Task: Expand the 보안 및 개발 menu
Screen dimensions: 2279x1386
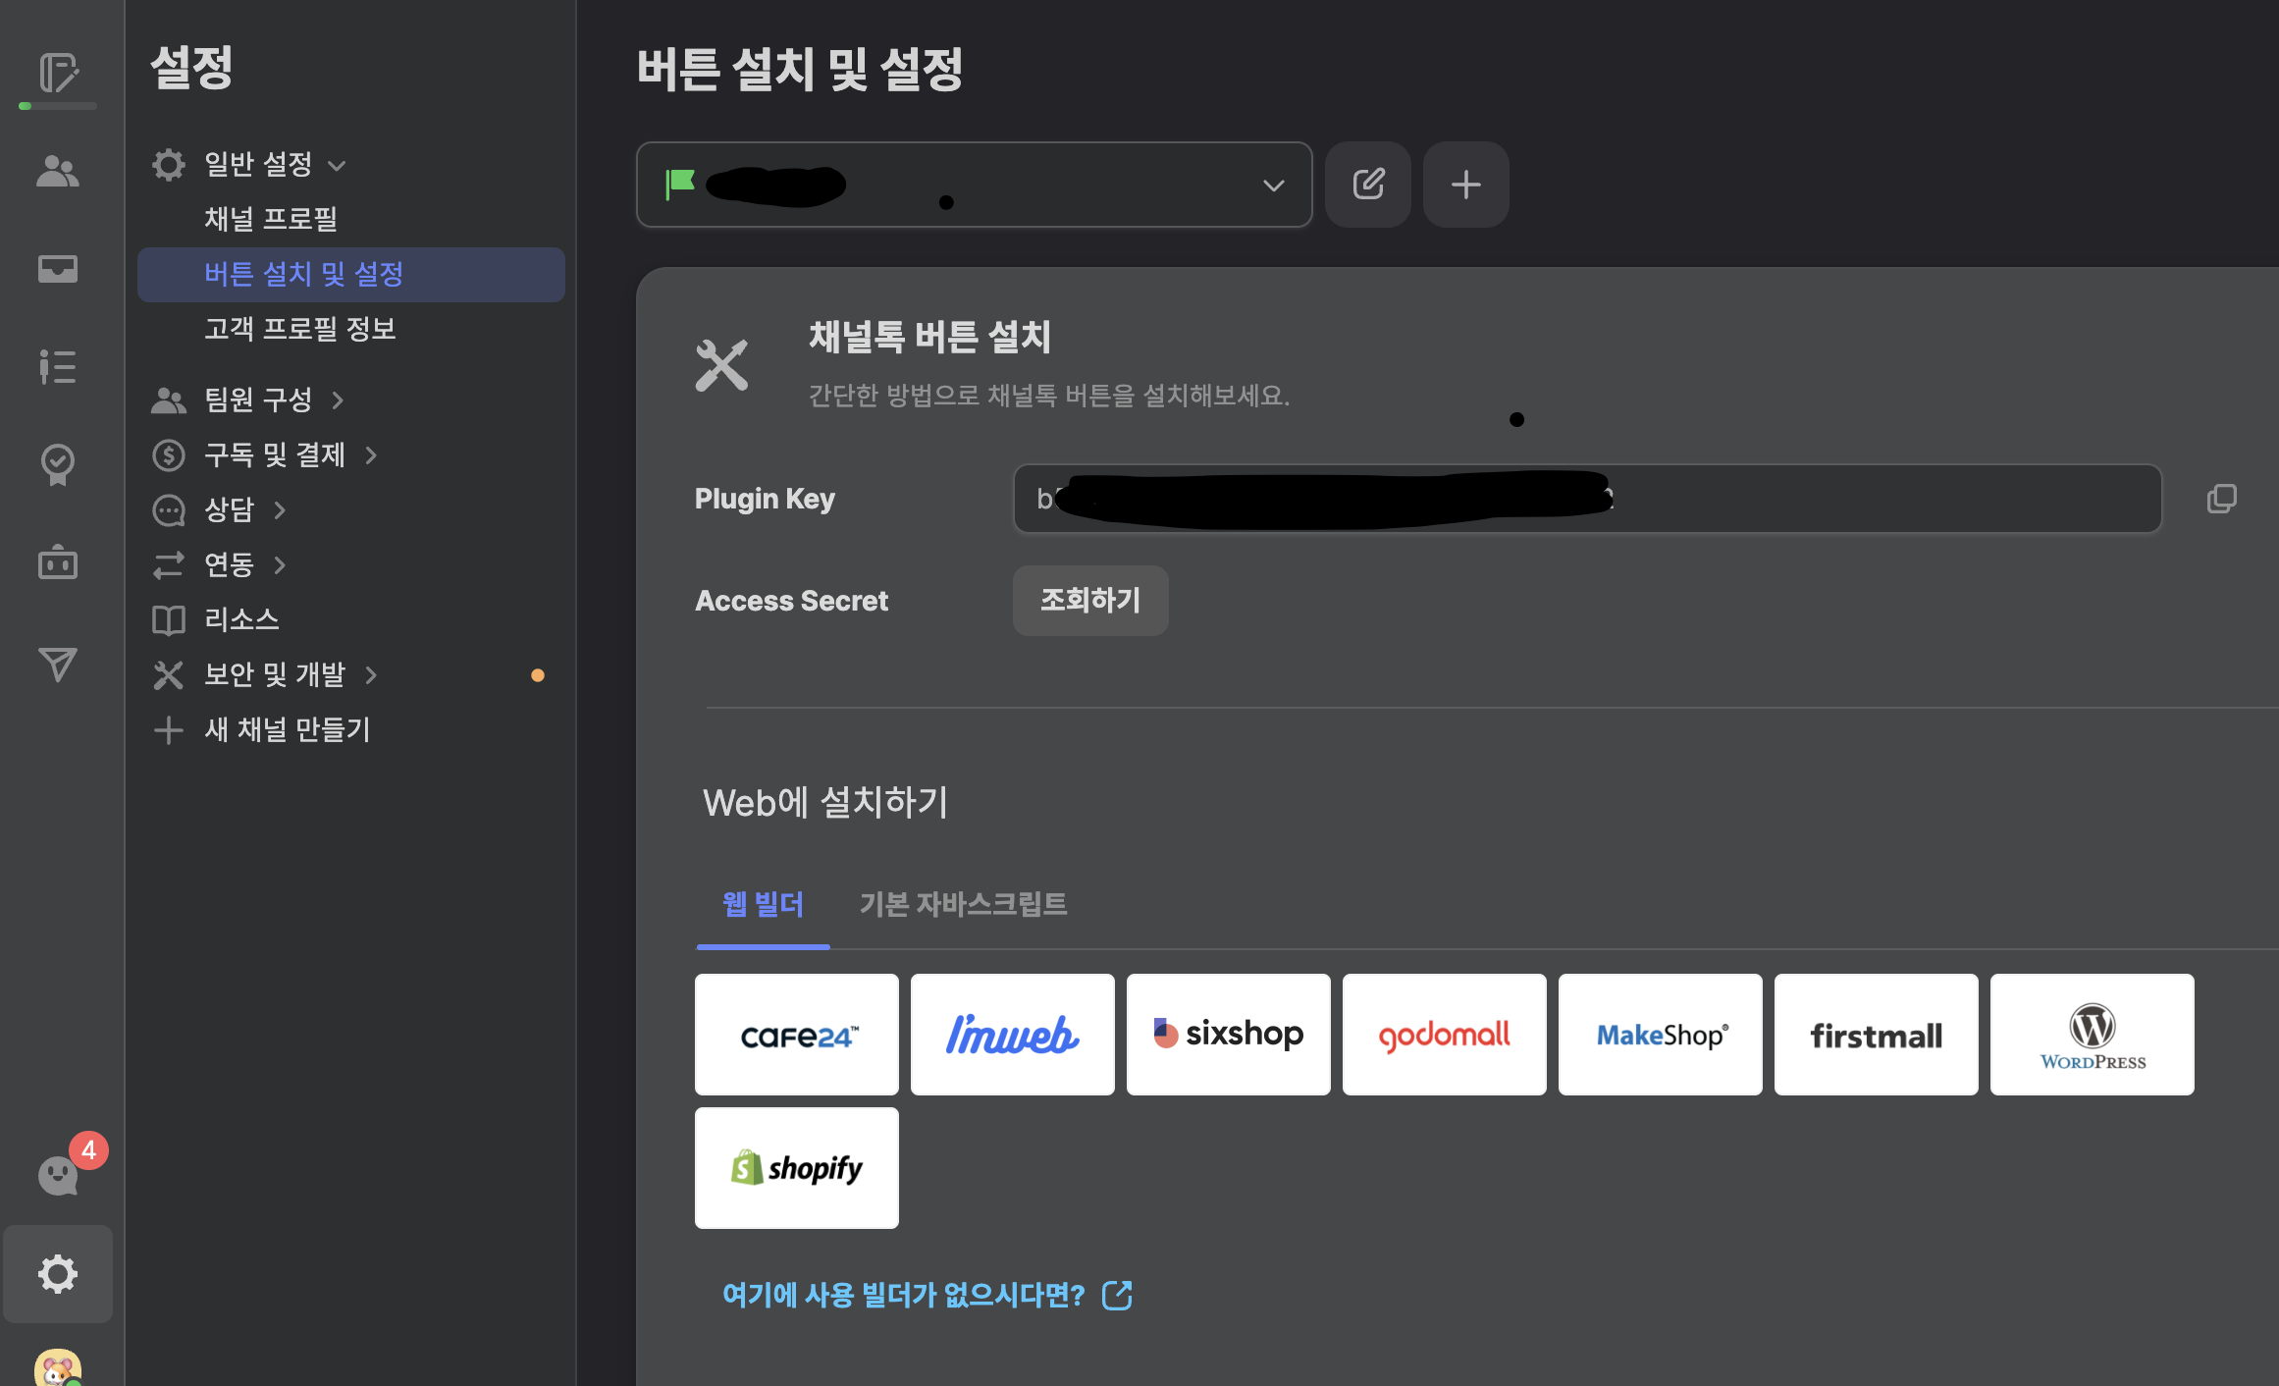Action: click(x=275, y=674)
